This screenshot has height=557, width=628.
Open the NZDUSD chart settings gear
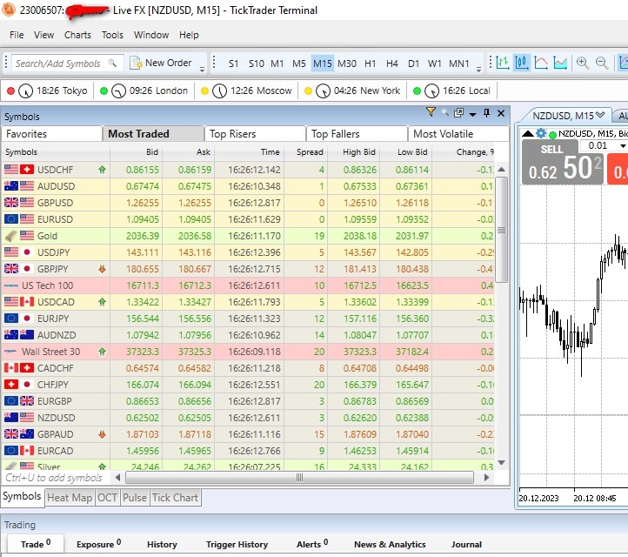tap(541, 133)
